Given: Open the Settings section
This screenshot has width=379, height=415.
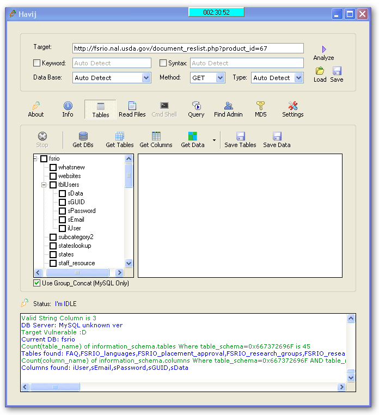Looking at the screenshot, I should pos(293,109).
